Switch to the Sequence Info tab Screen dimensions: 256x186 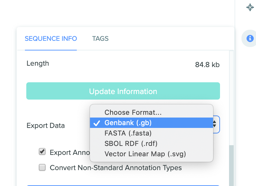coord(51,39)
